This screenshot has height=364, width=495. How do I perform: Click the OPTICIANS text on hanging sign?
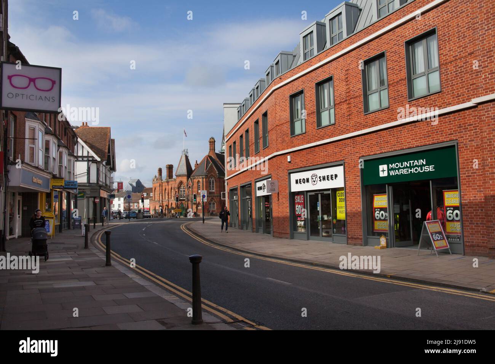[x=30, y=98]
